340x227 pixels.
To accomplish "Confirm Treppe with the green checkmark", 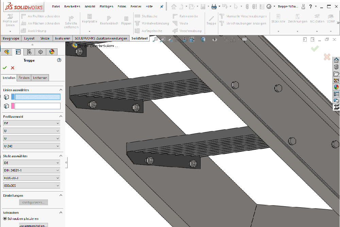I will click(x=4, y=68).
